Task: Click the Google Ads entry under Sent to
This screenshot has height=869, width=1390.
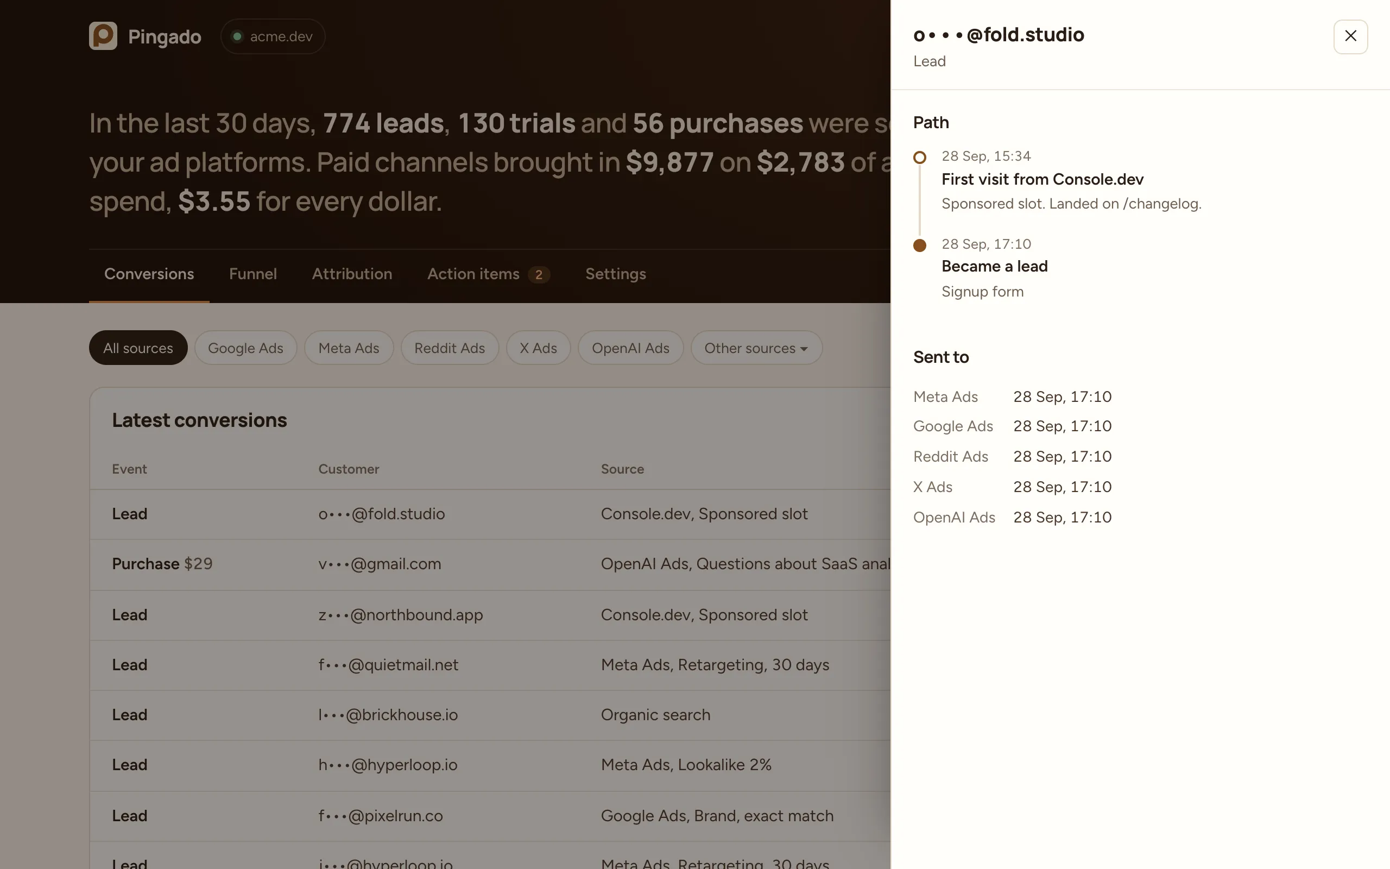Action: 1012,426
